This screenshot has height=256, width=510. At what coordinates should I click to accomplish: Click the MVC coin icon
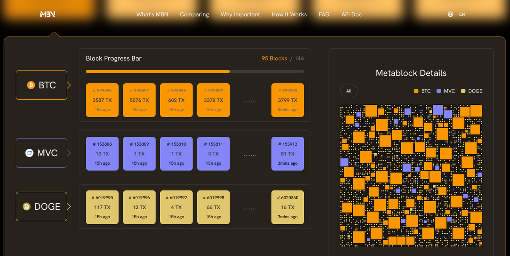point(29,153)
